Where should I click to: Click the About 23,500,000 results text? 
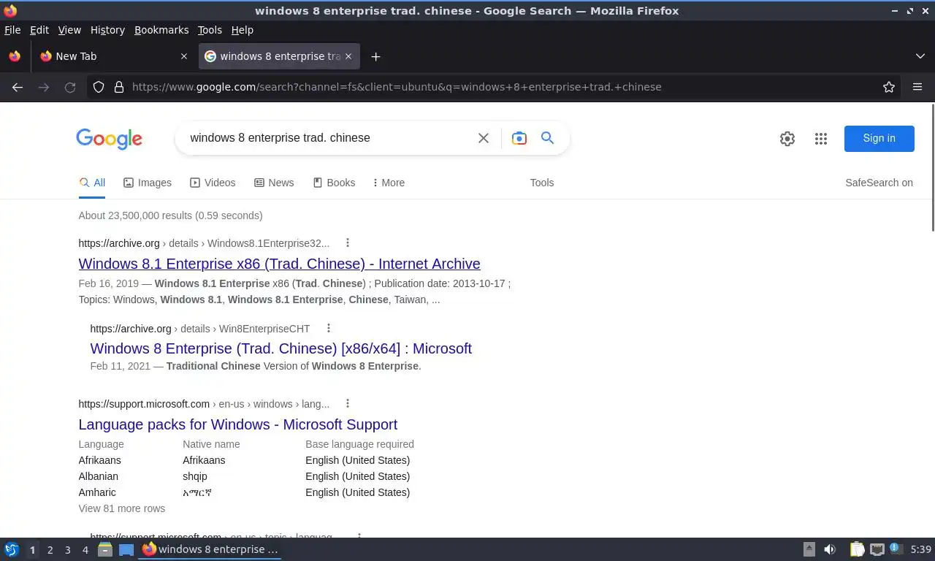pyautogui.click(x=170, y=215)
